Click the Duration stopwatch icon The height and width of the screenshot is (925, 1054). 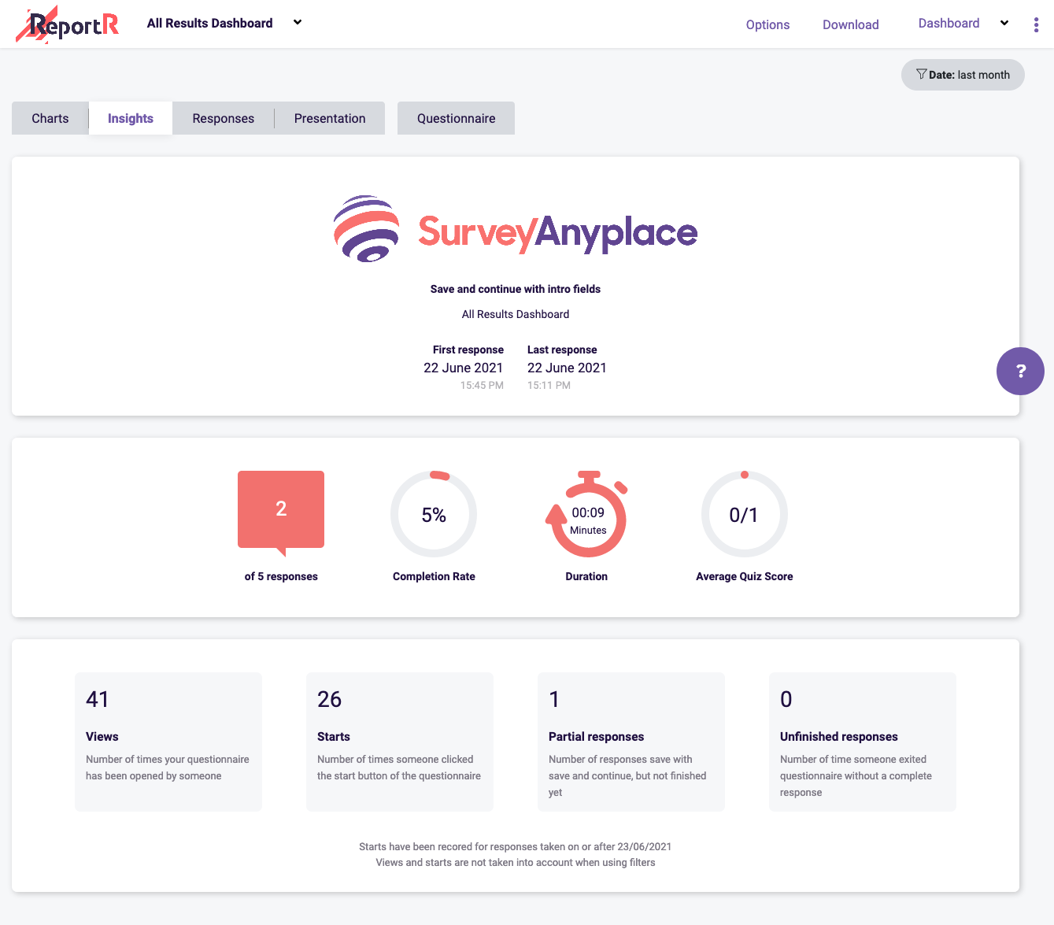click(586, 515)
